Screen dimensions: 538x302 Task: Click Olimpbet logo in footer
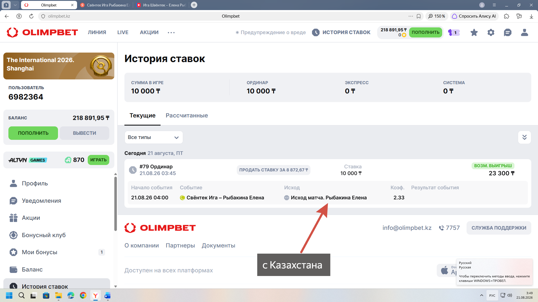[160, 228]
